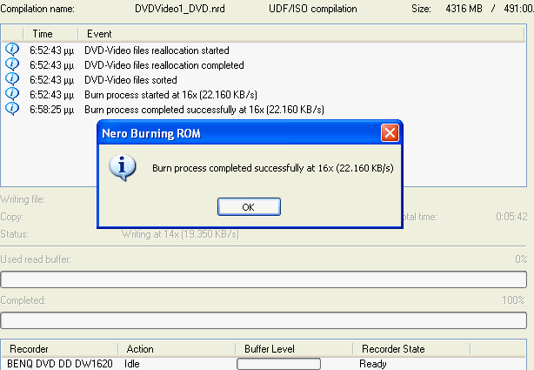This screenshot has width=534, height=370.
Task: Close the Nero Burning ROM dialog
Action: [390, 133]
